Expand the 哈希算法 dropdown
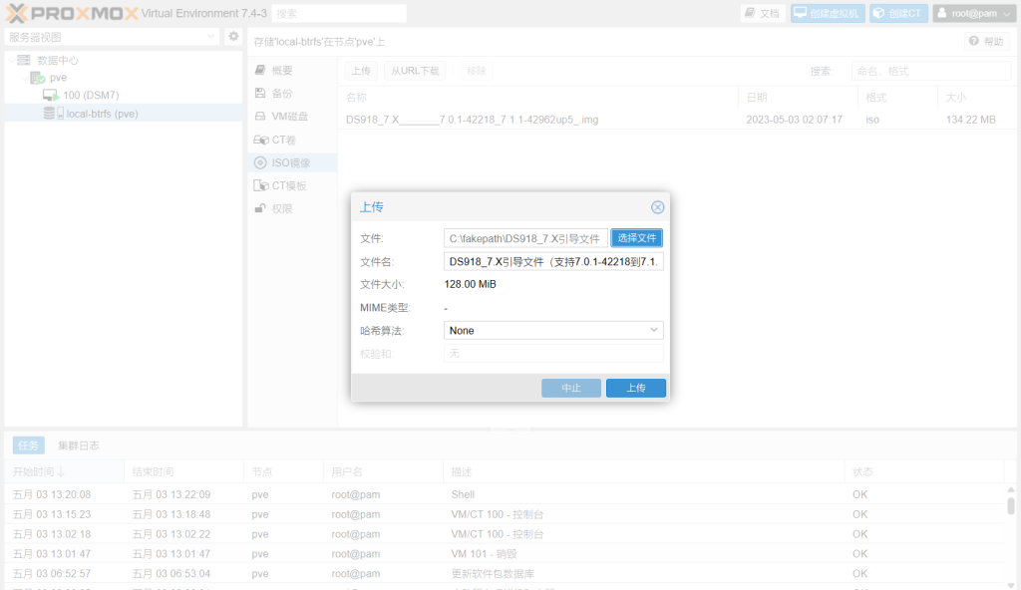Viewport: 1021px width, 590px height. 553,330
